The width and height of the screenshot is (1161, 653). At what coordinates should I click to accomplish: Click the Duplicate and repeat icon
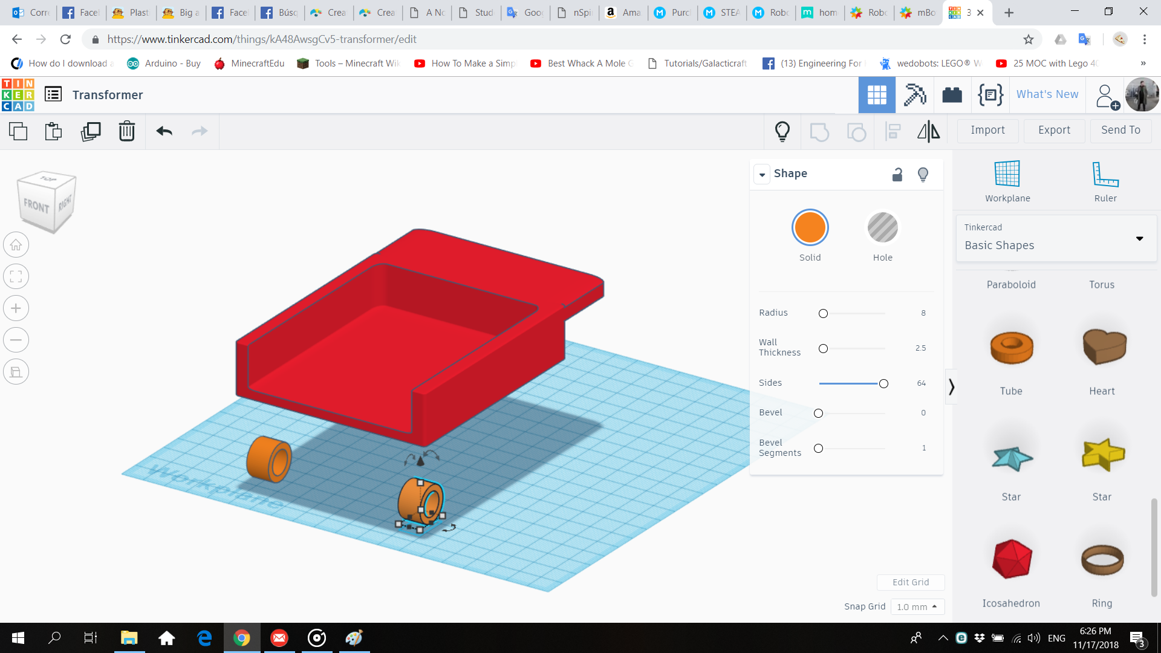[x=91, y=131]
